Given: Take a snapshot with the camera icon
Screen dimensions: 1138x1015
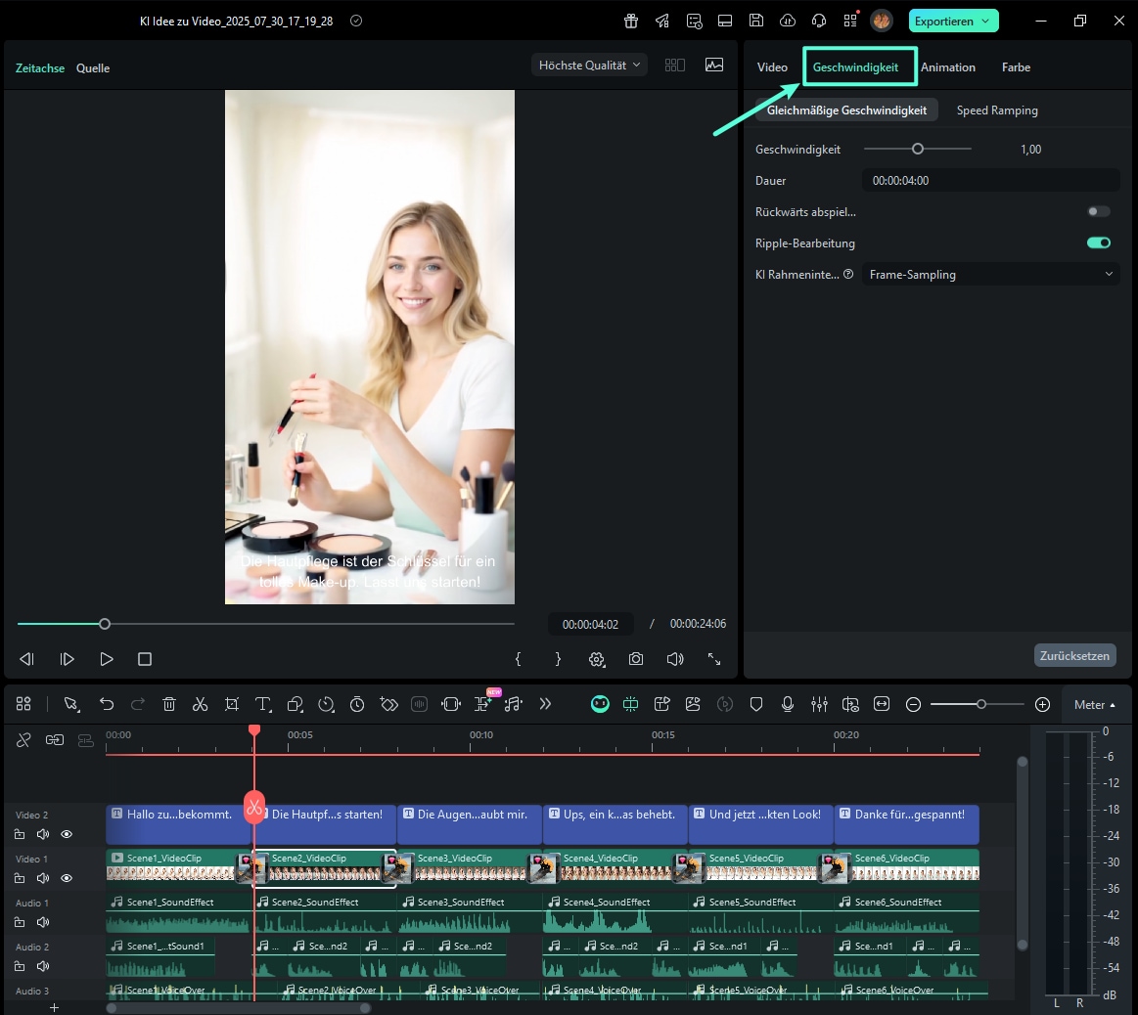Looking at the screenshot, I should (636, 659).
